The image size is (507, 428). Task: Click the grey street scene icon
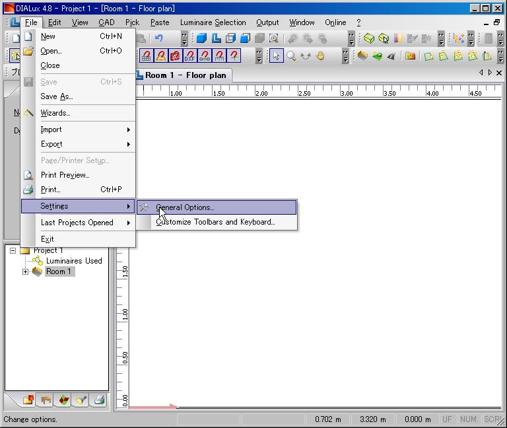coord(391,56)
